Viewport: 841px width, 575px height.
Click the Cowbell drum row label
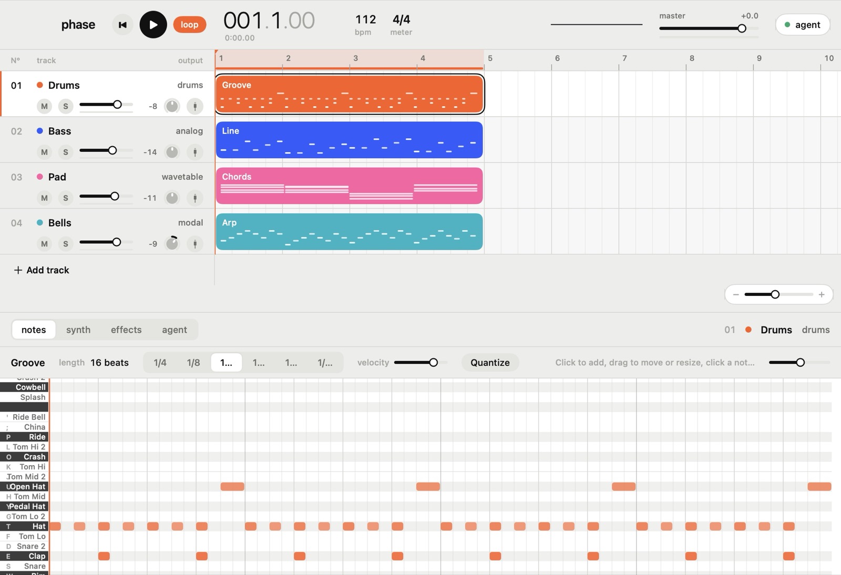click(24, 387)
